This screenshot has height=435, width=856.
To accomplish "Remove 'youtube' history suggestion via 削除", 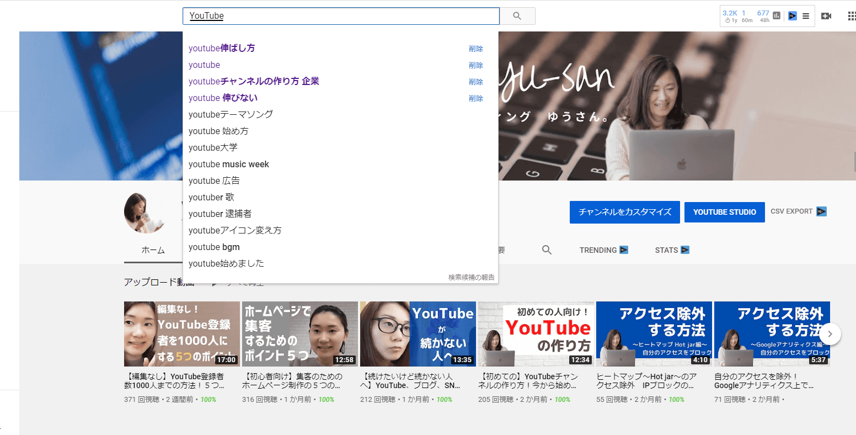I will pos(476,65).
